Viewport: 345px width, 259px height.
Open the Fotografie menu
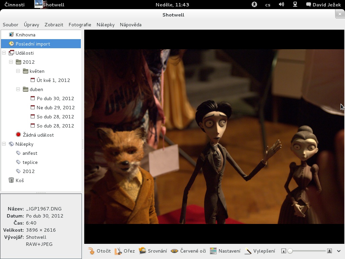coord(80,25)
